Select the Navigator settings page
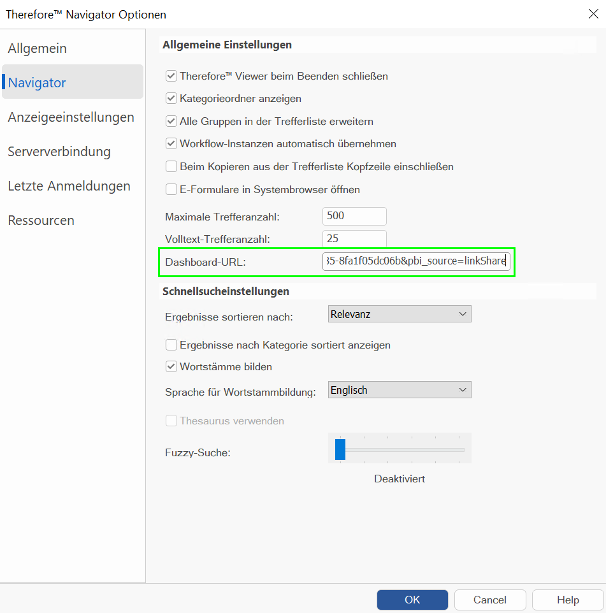This screenshot has height=613, width=606. 73,82
